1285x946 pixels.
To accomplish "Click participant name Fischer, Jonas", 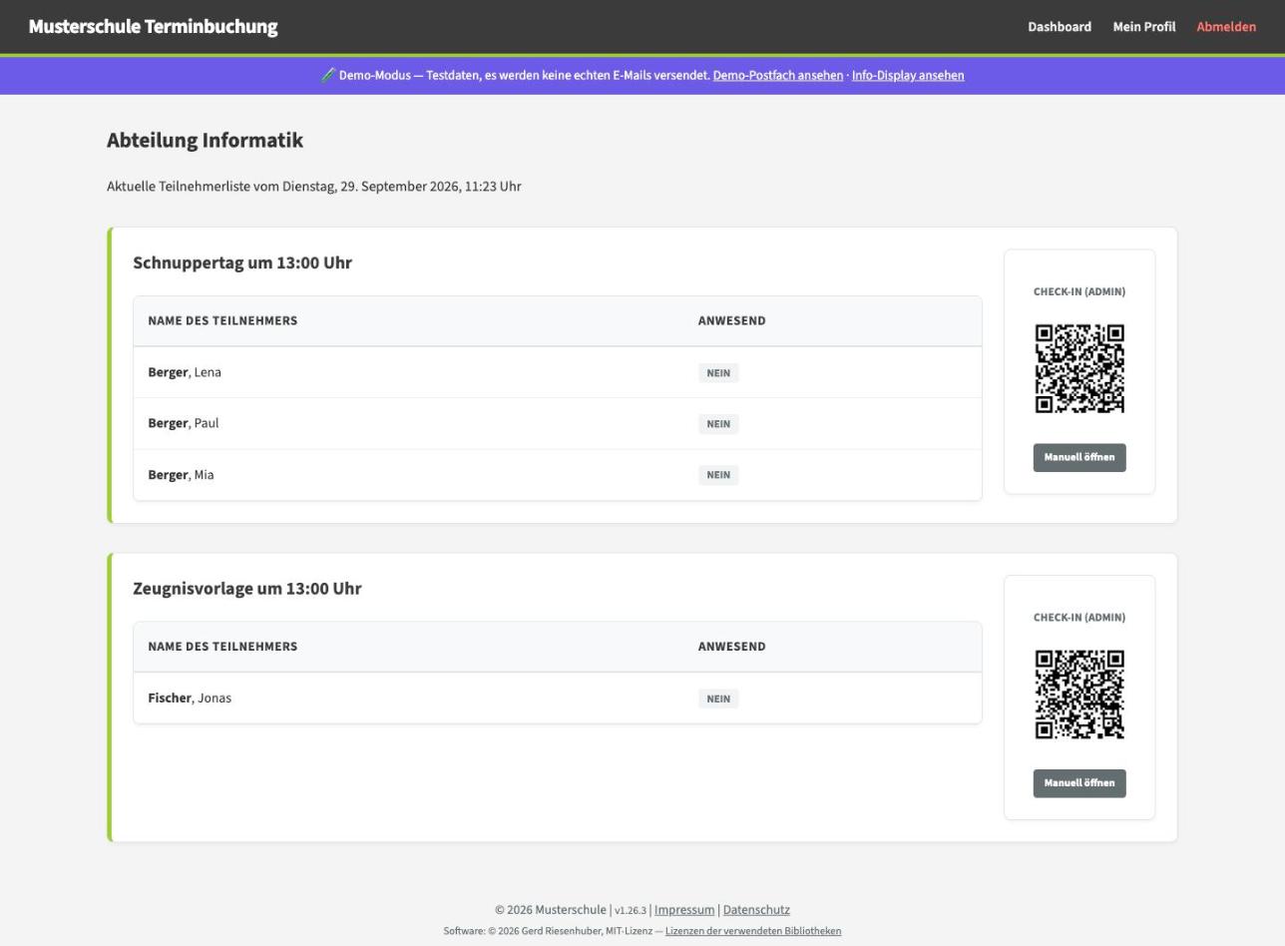I will (190, 699).
